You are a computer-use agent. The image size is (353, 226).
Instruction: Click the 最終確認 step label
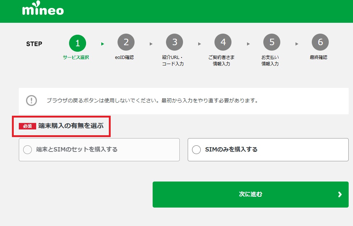(x=319, y=57)
